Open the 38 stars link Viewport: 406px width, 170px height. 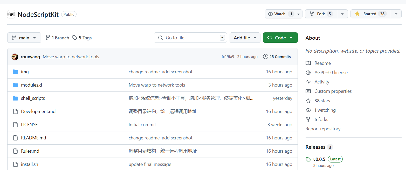[x=322, y=101]
